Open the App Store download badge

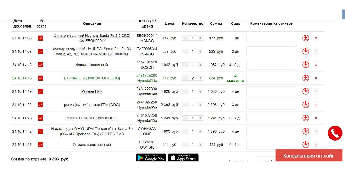click(x=183, y=158)
